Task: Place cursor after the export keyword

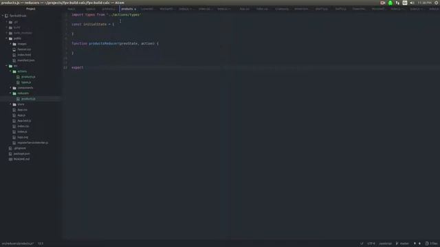Action: (x=83, y=67)
